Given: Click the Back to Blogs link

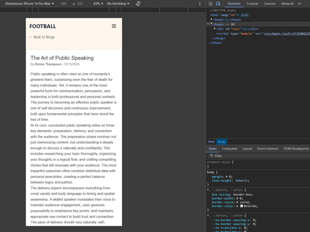Looking at the screenshot, I should (42, 37).
